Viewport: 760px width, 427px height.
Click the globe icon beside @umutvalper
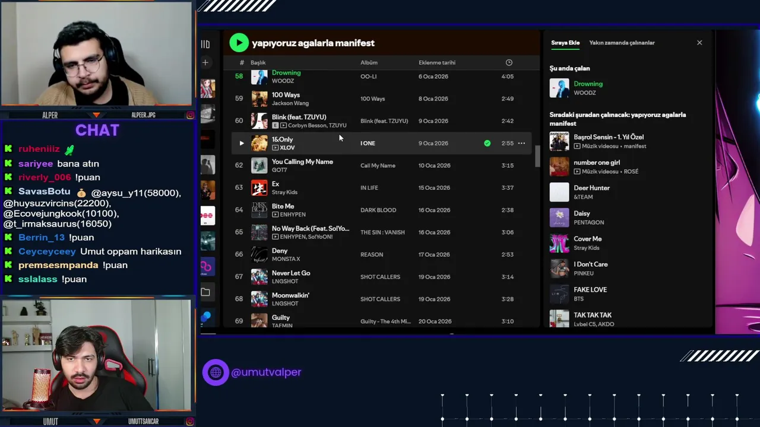[x=216, y=372]
